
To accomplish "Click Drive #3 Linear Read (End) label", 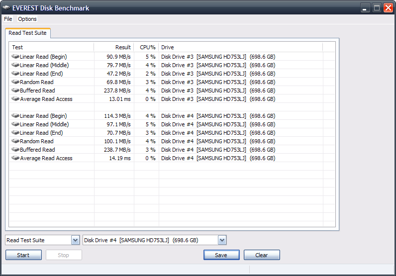I will 41,74.
